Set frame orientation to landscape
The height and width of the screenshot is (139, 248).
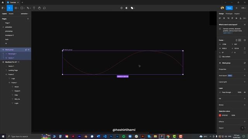coord(239,40)
